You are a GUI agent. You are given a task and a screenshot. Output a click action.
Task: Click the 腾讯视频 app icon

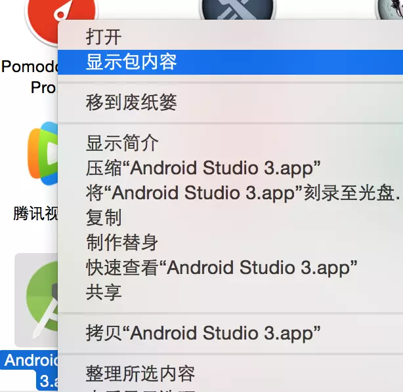[x=43, y=153]
